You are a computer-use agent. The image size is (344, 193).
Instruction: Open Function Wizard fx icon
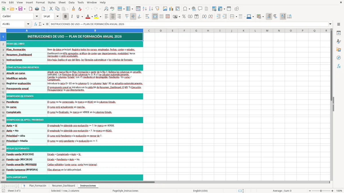(x=36, y=24)
